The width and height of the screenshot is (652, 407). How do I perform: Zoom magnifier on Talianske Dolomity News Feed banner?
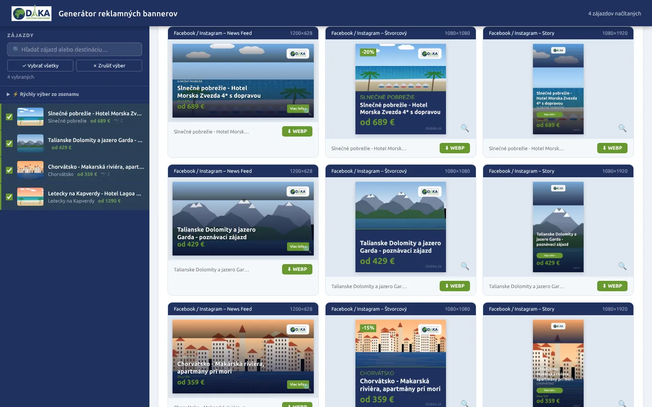[x=307, y=249]
